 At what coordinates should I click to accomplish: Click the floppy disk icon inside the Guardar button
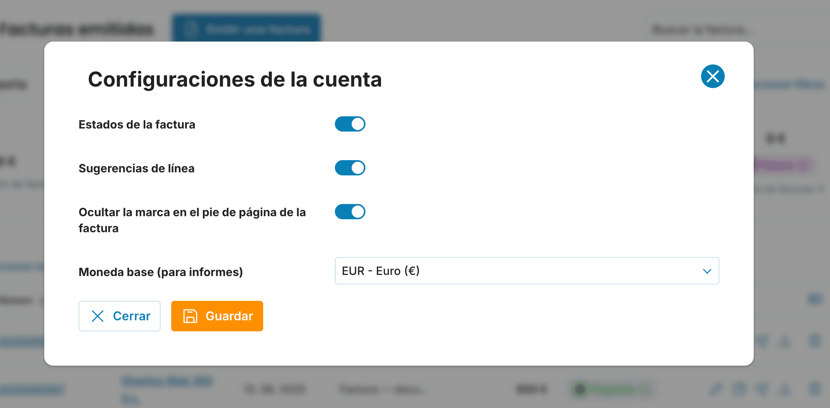pos(191,316)
